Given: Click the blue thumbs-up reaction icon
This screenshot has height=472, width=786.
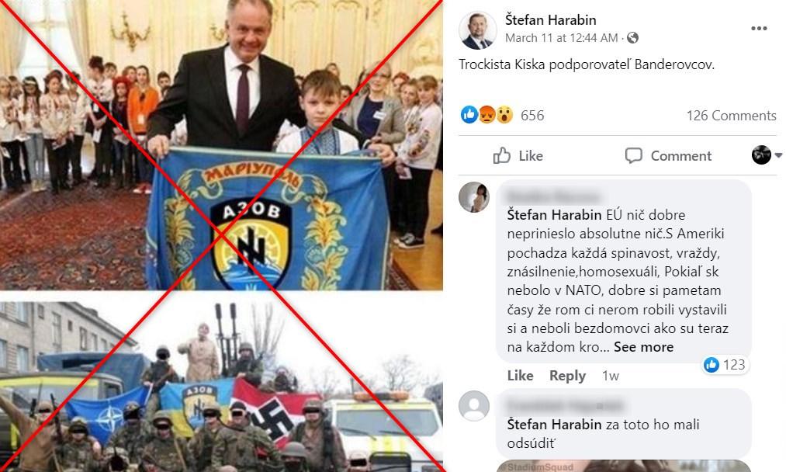Looking at the screenshot, I should pyautogui.click(x=469, y=115).
